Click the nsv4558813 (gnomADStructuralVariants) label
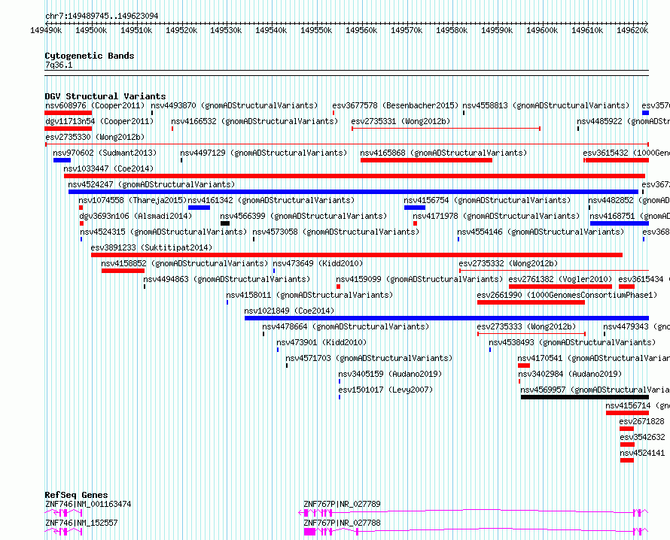670x540 pixels. coord(546,105)
